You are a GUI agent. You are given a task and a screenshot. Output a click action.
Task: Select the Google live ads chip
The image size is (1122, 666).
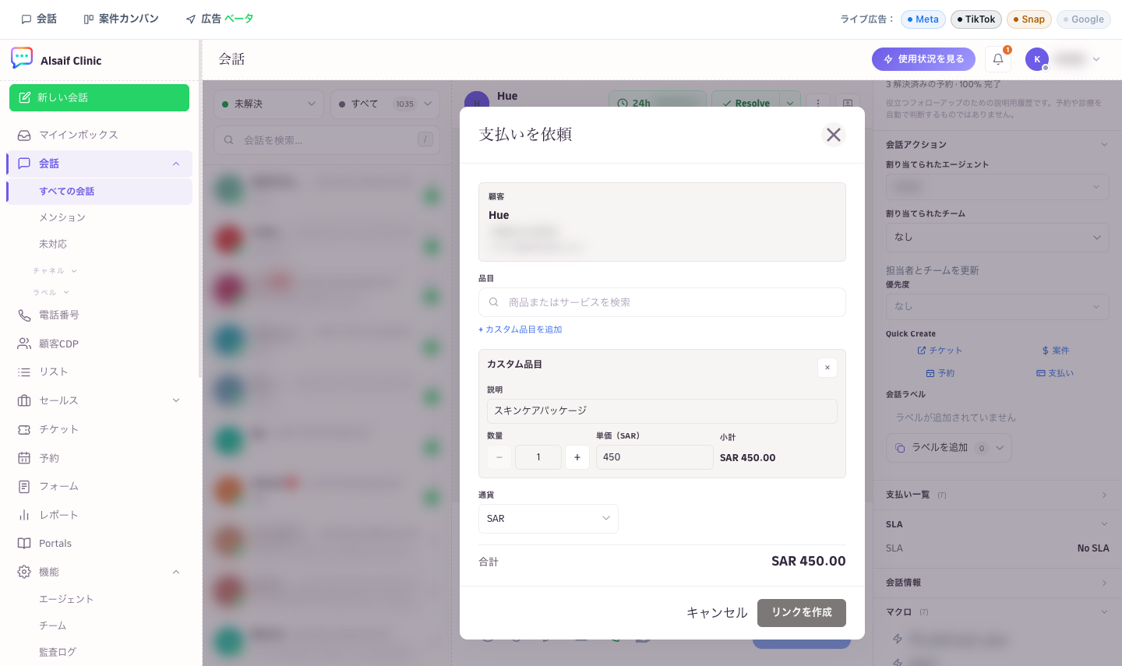1084,19
